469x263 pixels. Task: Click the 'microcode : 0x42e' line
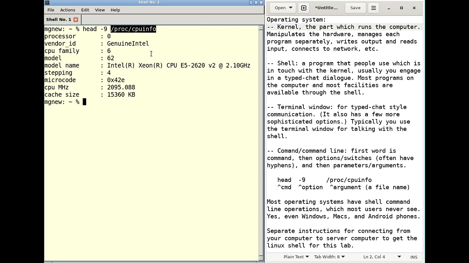click(84, 80)
